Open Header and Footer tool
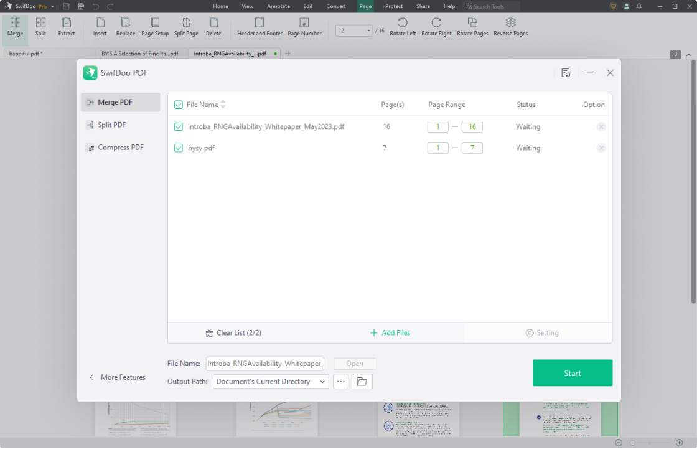The height and width of the screenshot is (457, 697). (x=260, y=27)
